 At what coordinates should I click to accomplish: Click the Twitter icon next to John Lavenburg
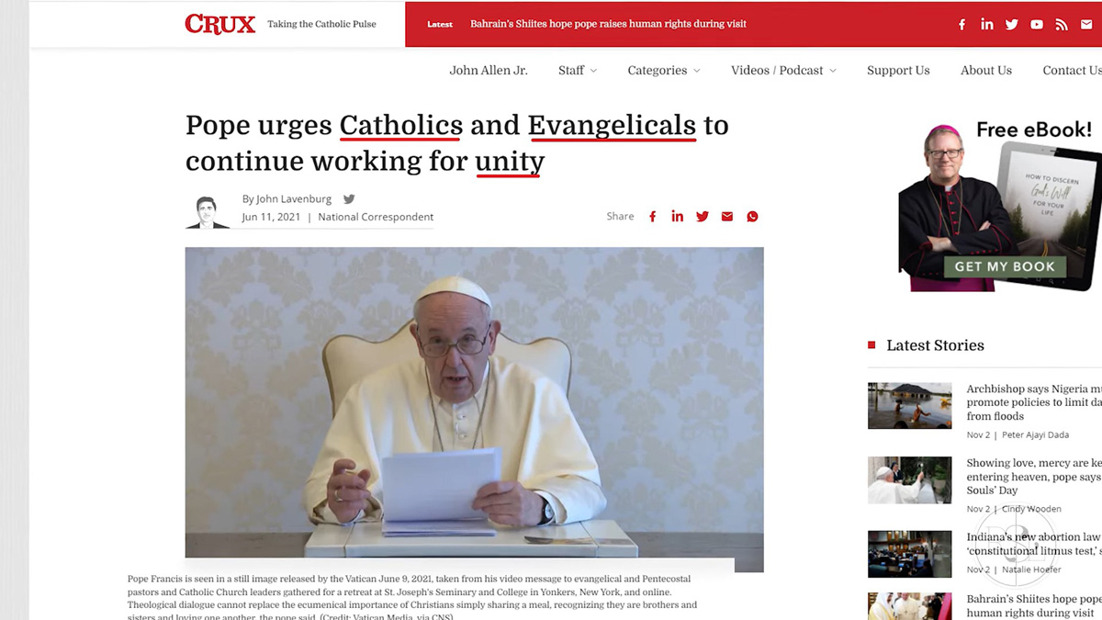click(x=349, y=198)
